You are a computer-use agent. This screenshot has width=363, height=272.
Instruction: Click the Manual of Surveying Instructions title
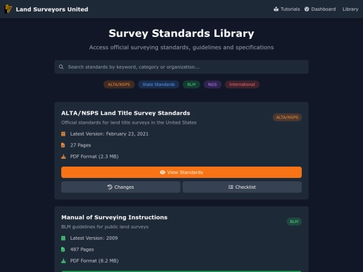(x=114, y=218)
